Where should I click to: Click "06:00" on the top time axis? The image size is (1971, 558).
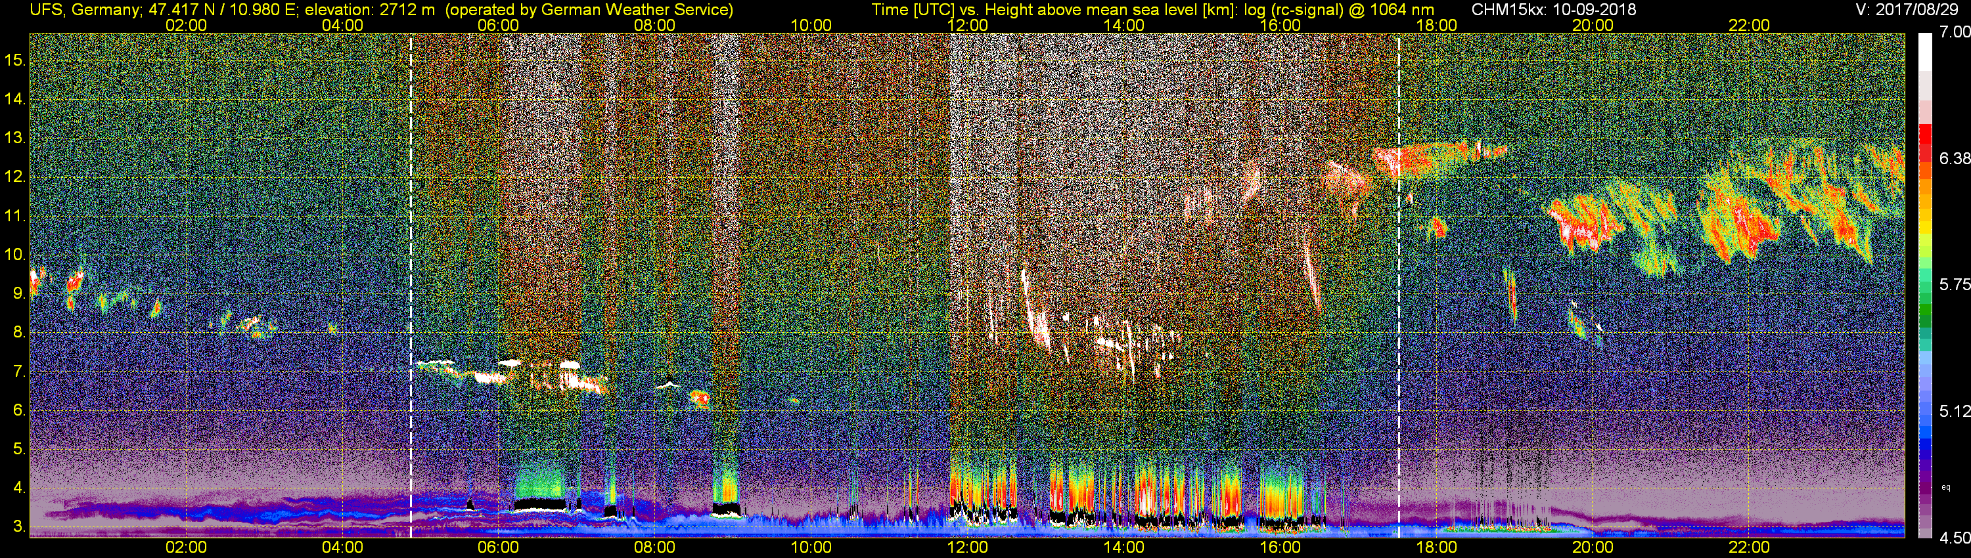tap(498, 25)
